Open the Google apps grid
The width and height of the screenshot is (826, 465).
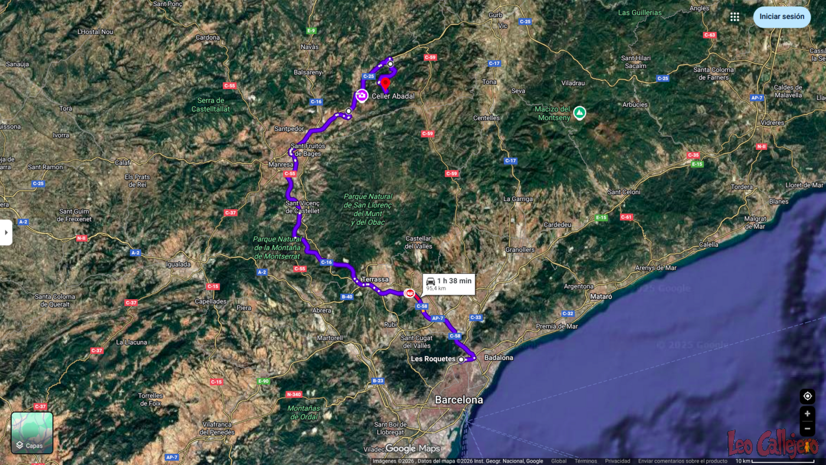[x=735, y=17]
